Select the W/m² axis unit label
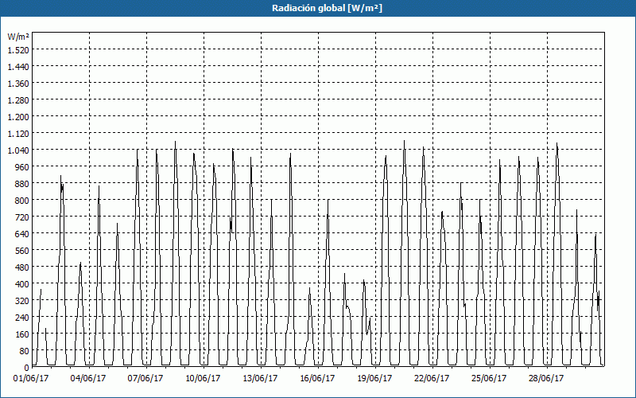This screenshot has width=636, height=398. 18,37
